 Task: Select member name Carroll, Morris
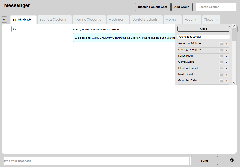coord(186,62)
